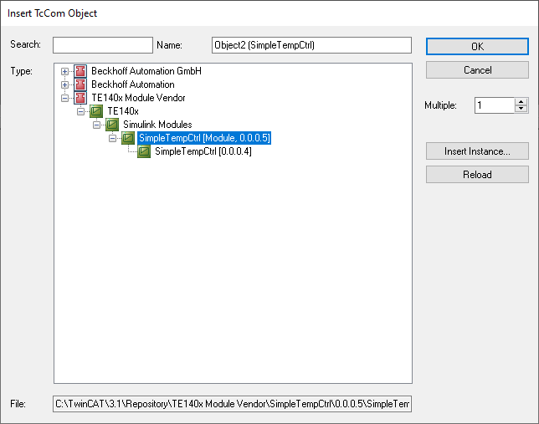
Task: Decrease the Multiple count with down arrow
Action: (x=521, y=109)
